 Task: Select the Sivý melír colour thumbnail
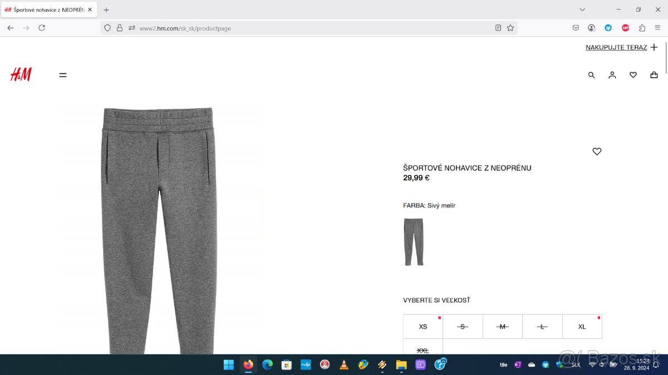tap(413, 242)
